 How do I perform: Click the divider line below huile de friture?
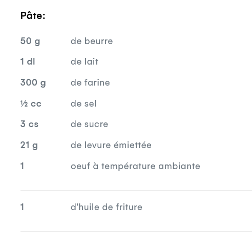click(136, 232)
